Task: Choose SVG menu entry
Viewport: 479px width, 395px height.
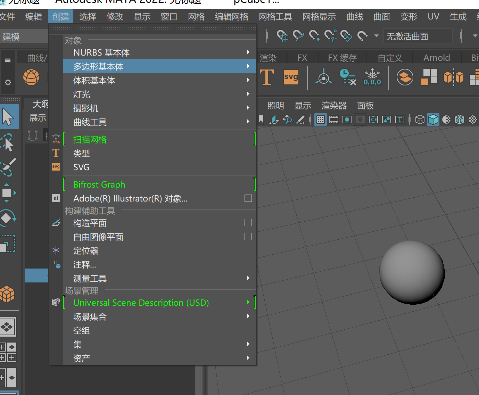Action: pyautogui.click(x=159, y=167)
